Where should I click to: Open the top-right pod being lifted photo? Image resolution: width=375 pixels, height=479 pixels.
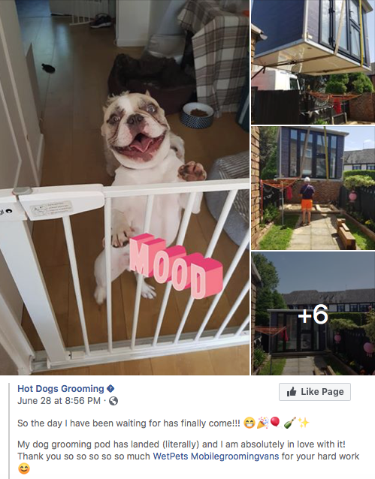pos(313,62)
